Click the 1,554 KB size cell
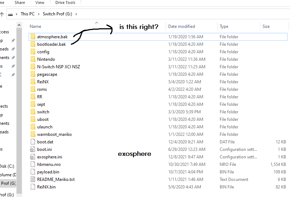Viewport: 290px width, 197px height. coord(278,164)
